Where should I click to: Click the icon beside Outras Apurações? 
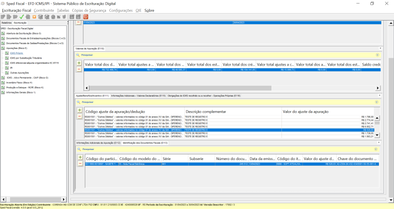[7, 73]
